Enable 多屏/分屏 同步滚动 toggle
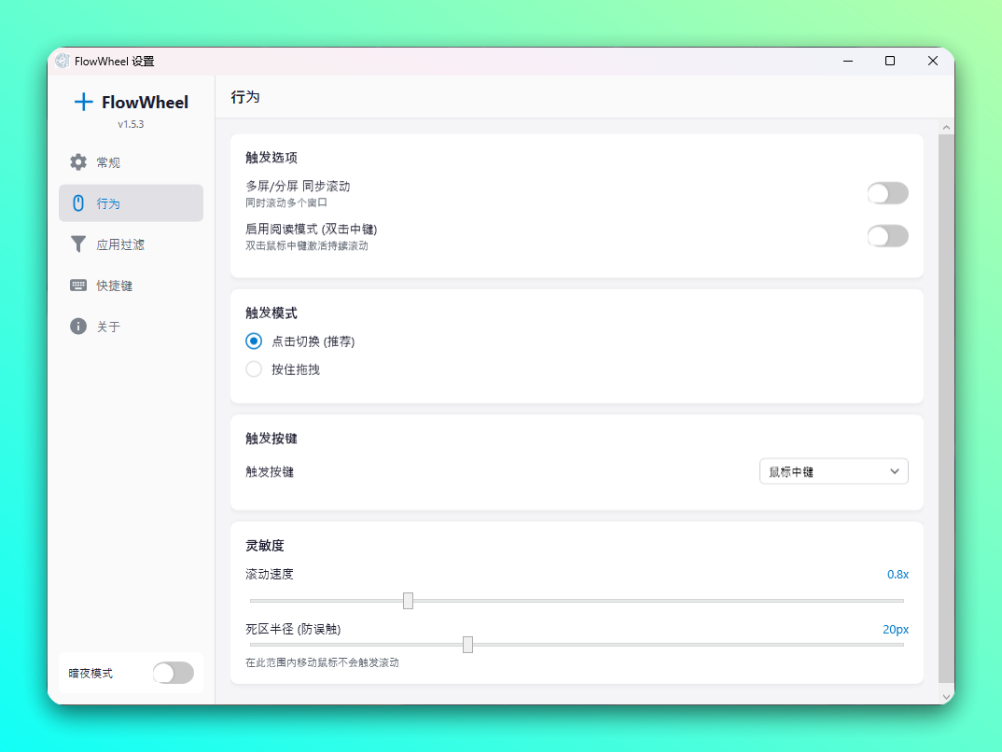Image resolution: width=1002 pixels, height=752 pixels. coord(886,193)
